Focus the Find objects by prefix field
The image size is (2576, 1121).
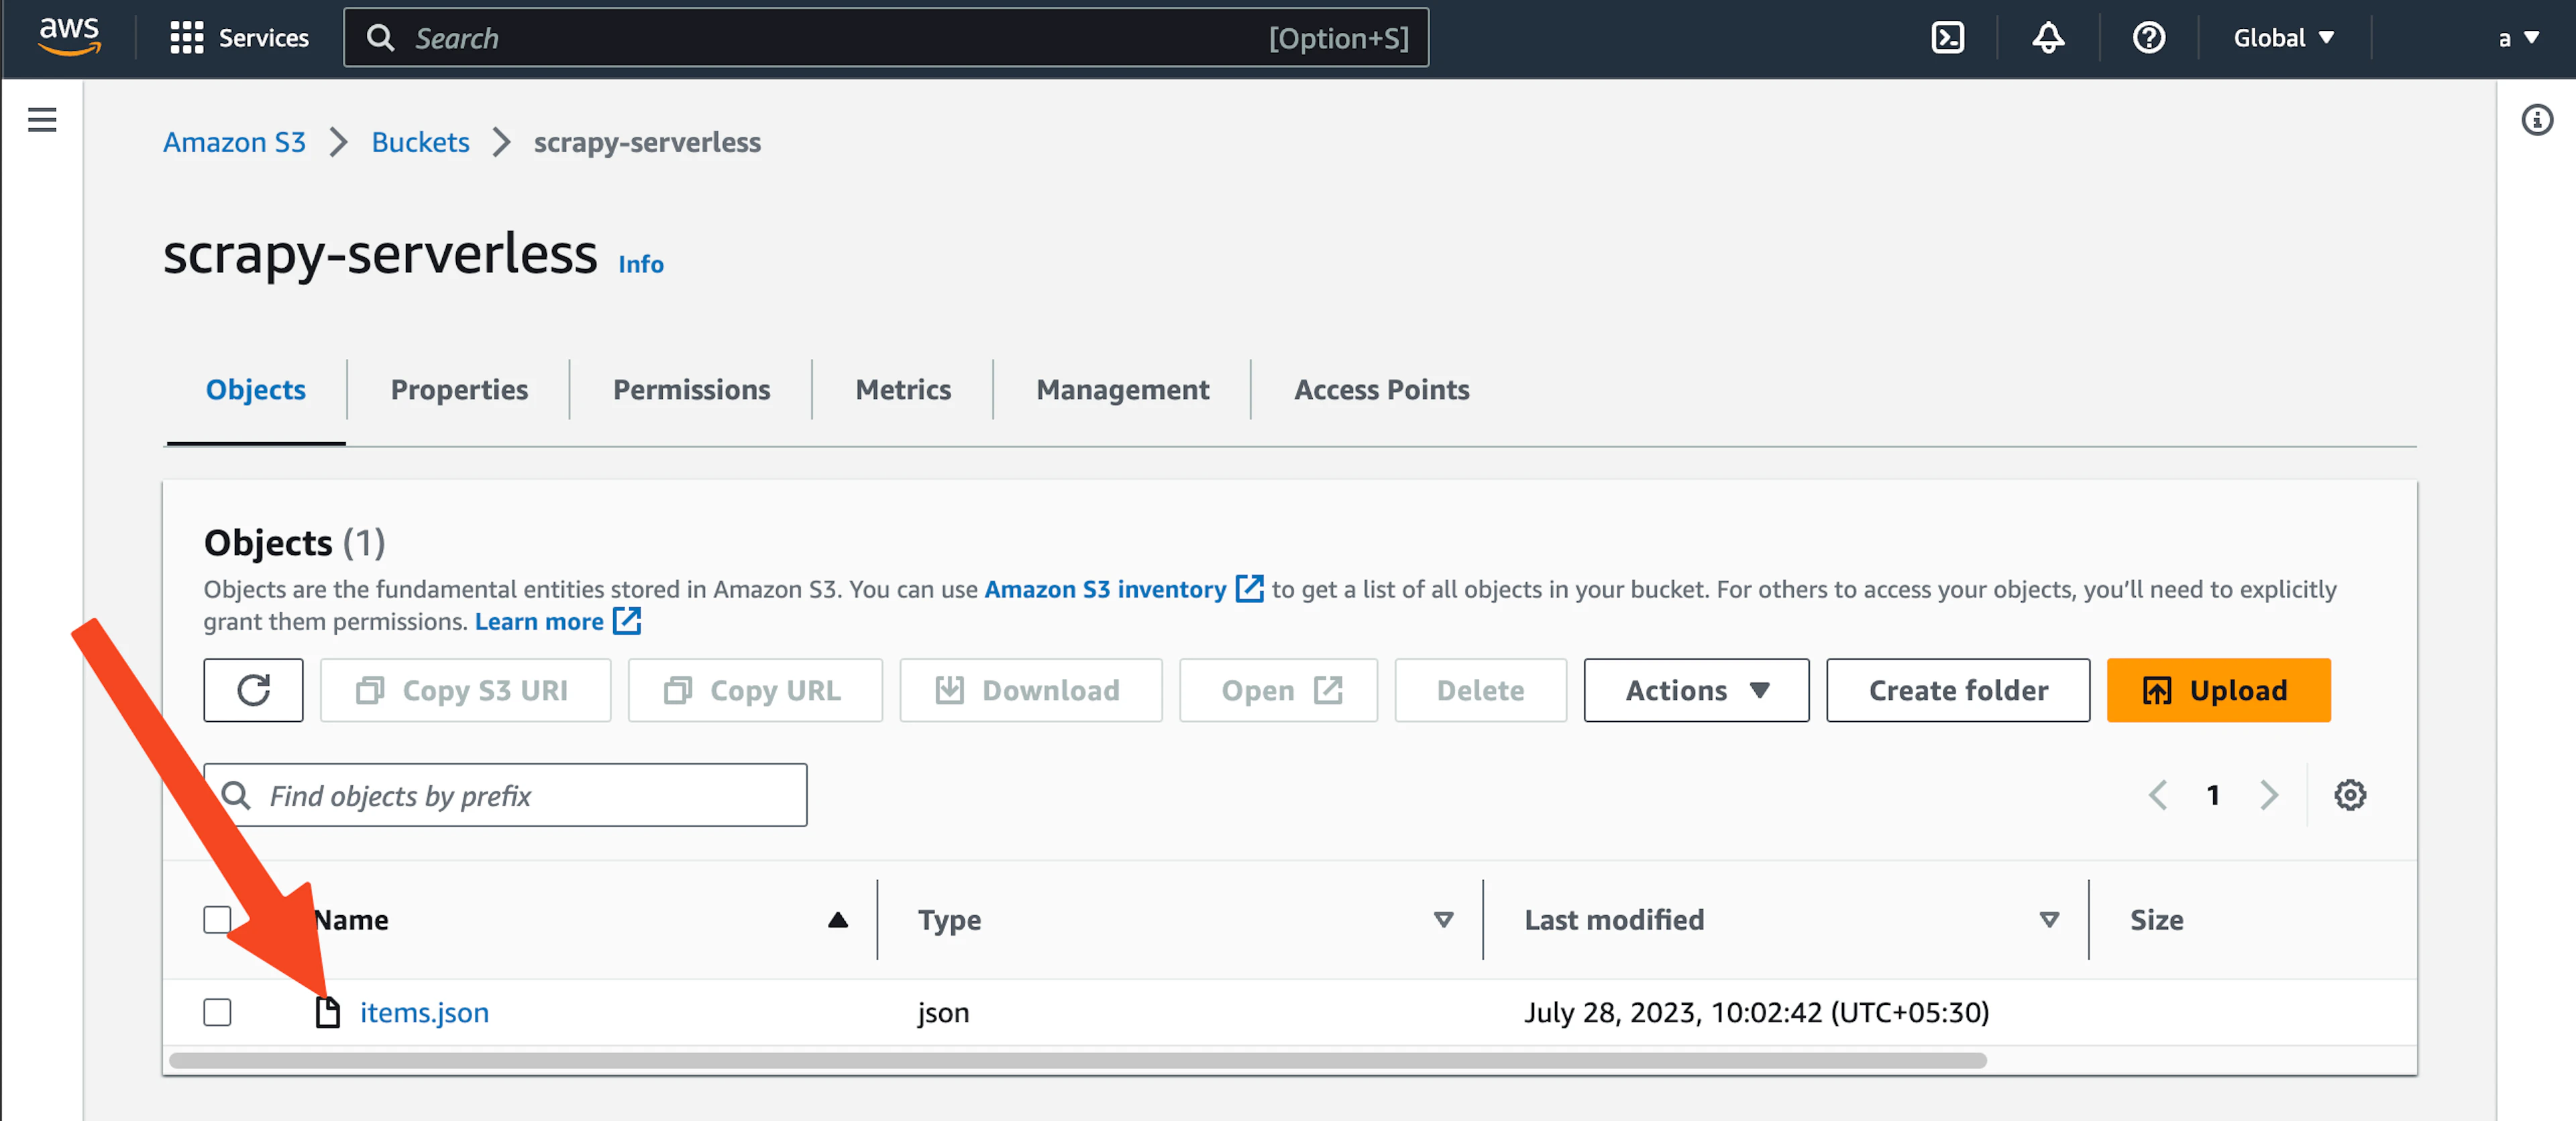coord(505,795)
